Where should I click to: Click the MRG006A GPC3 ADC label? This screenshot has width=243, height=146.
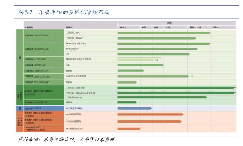click(36, 71)
